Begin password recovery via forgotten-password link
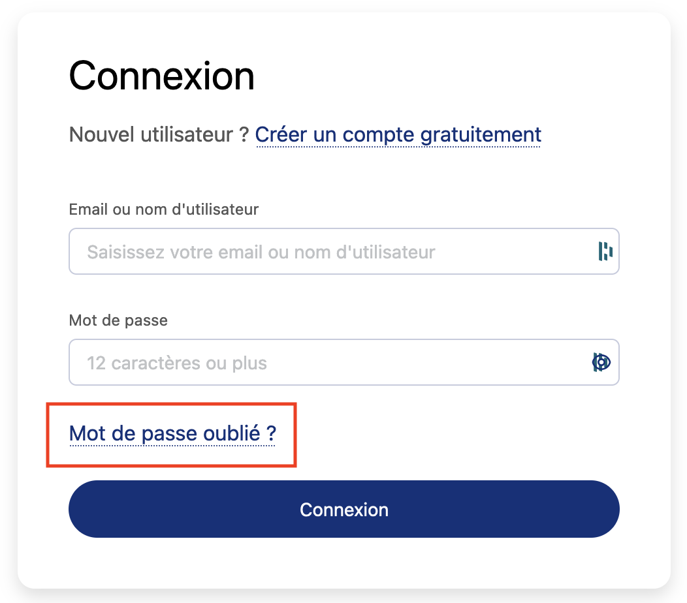The height and width of the screenshot is (603, 687). click(172, 433)
